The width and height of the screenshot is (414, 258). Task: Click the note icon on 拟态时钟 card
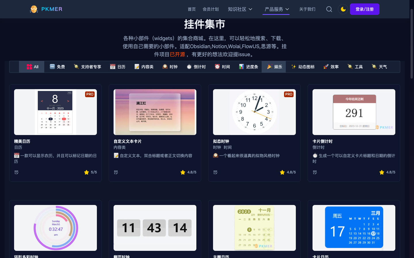215,172
